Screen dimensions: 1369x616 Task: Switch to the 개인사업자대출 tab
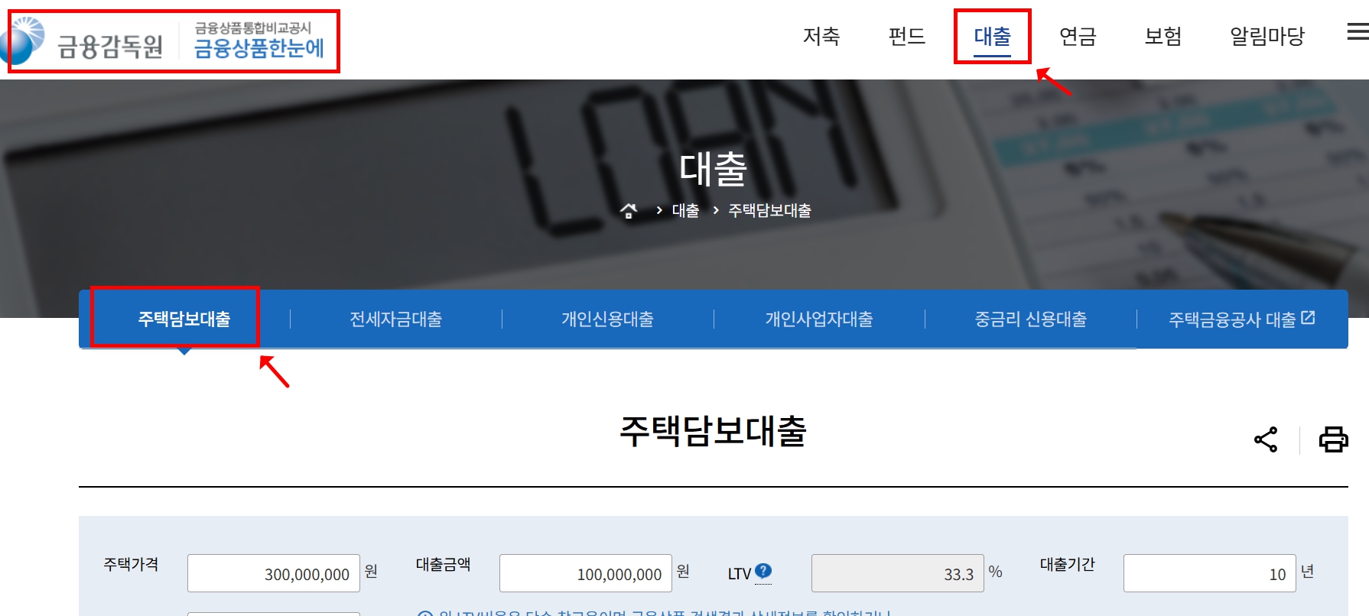819,319
